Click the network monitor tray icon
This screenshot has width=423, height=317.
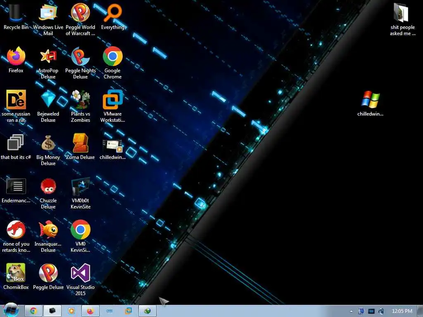(371, 311)
